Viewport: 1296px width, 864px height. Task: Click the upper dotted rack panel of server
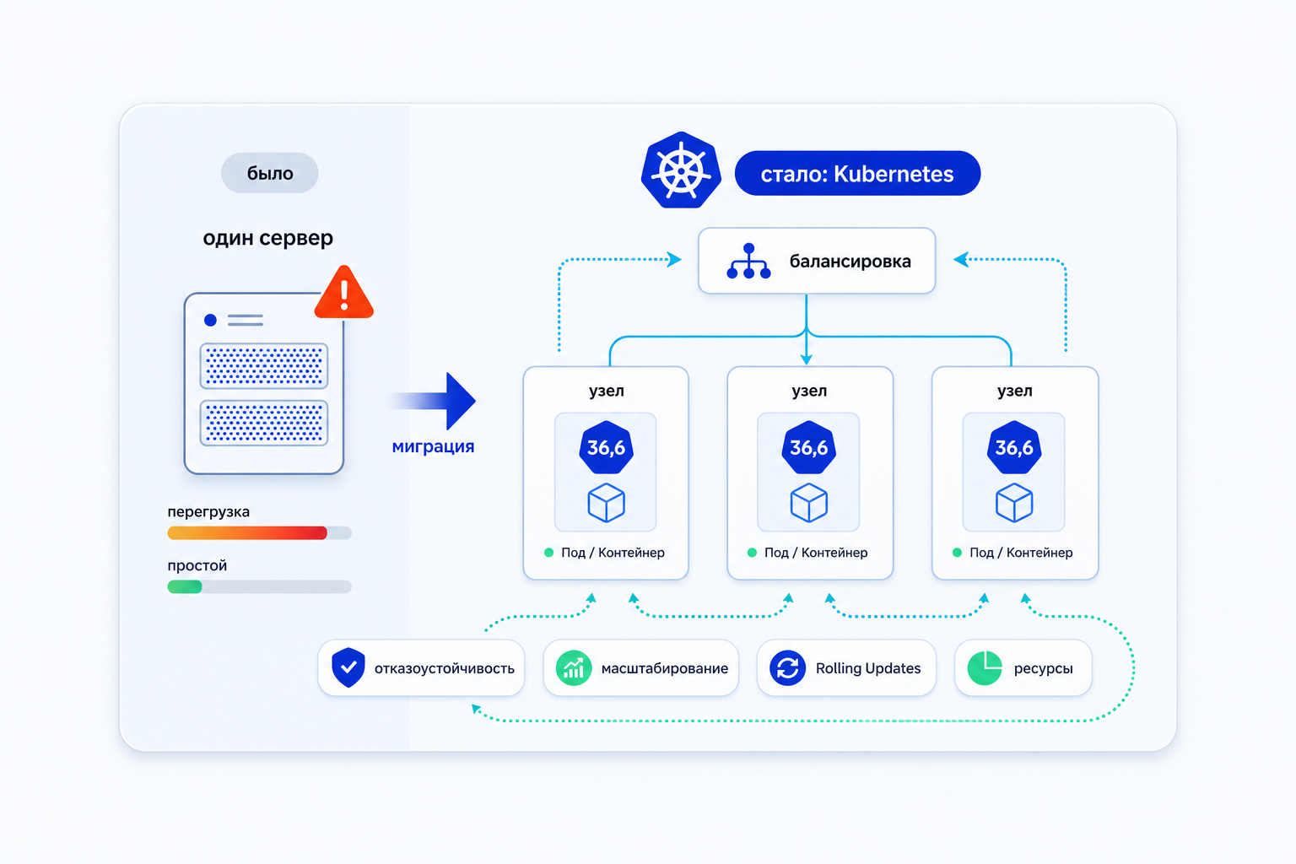(x=264, y=366)
